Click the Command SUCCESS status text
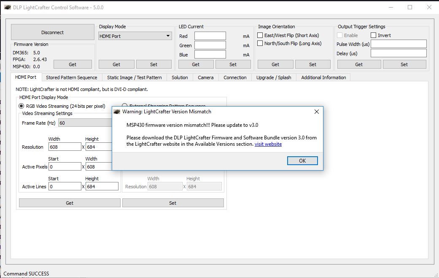Viewport: 439px width, 278px height. (26, 273)
